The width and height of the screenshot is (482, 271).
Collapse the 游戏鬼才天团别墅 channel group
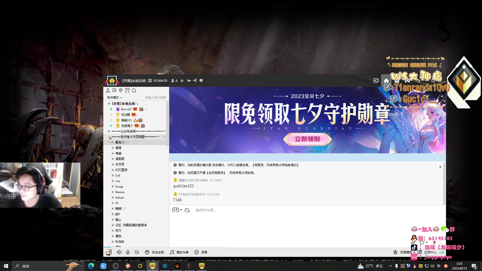click(109, 137)
